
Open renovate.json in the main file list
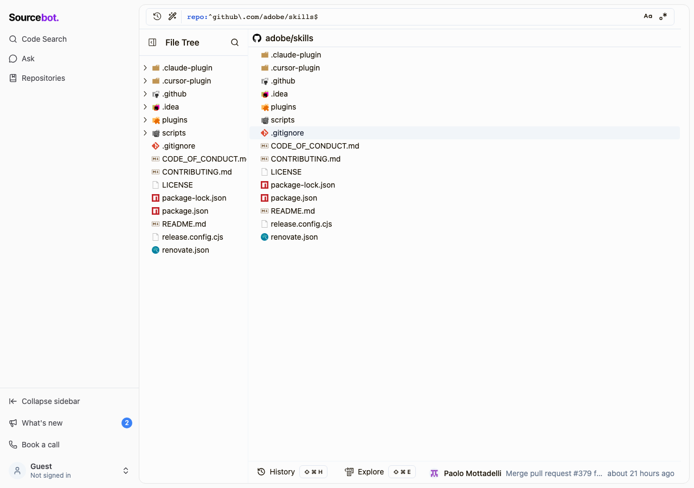click(294, 237)
